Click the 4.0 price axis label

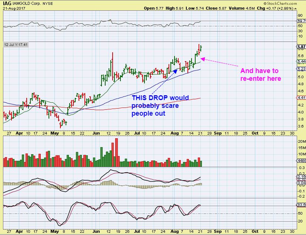click(x=301, y=112)
